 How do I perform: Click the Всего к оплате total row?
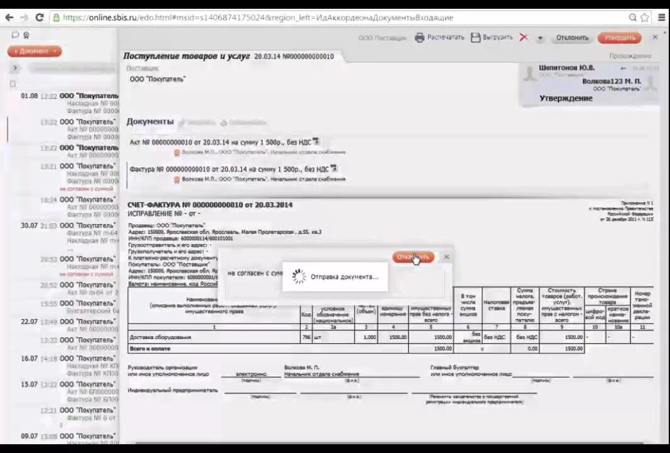[x=356, y=349]
